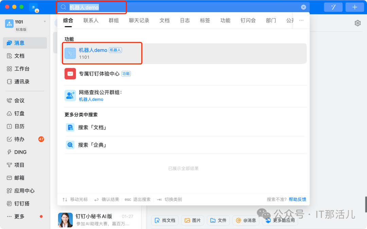Viewport: 367px width, 229px height.
Task: Click the 标准版 label under 1101
Action: [x=21, y=30]
